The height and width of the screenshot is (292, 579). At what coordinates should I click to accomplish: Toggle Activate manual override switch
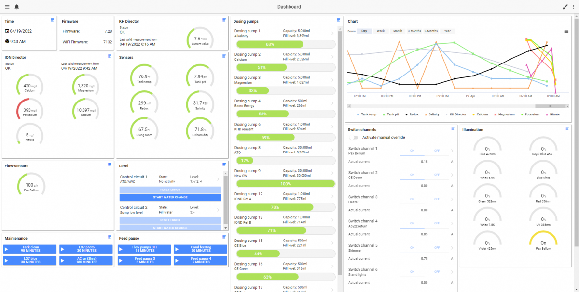(x=355, y=137)
